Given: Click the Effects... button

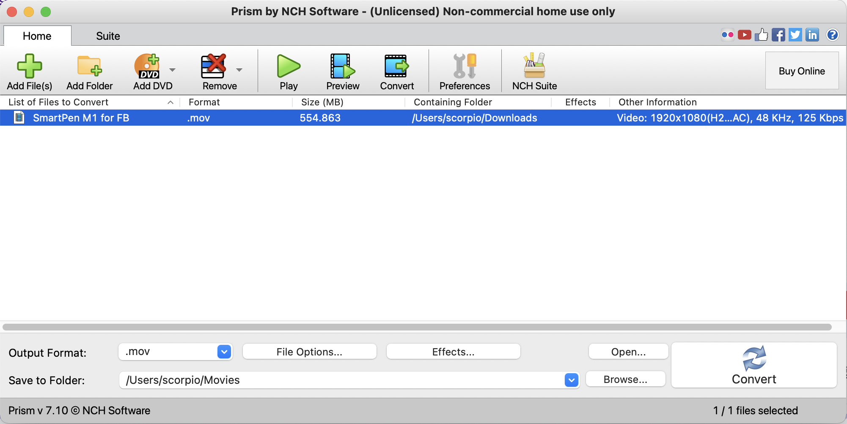Looking at the screenshot, I should click(453, 352).
